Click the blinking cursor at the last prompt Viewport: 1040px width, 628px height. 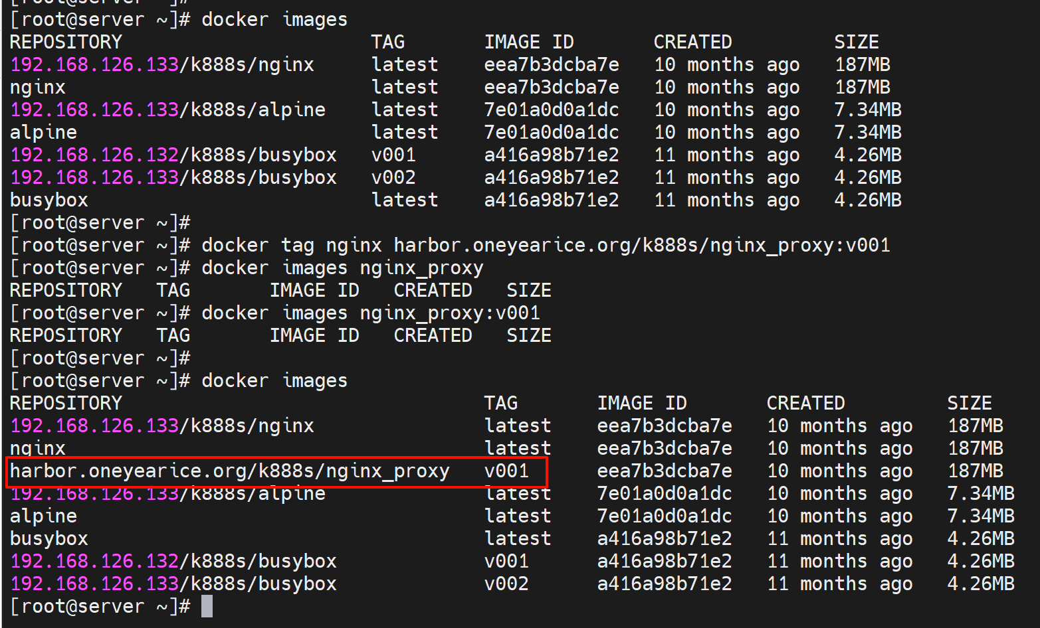tap(207, 606)
